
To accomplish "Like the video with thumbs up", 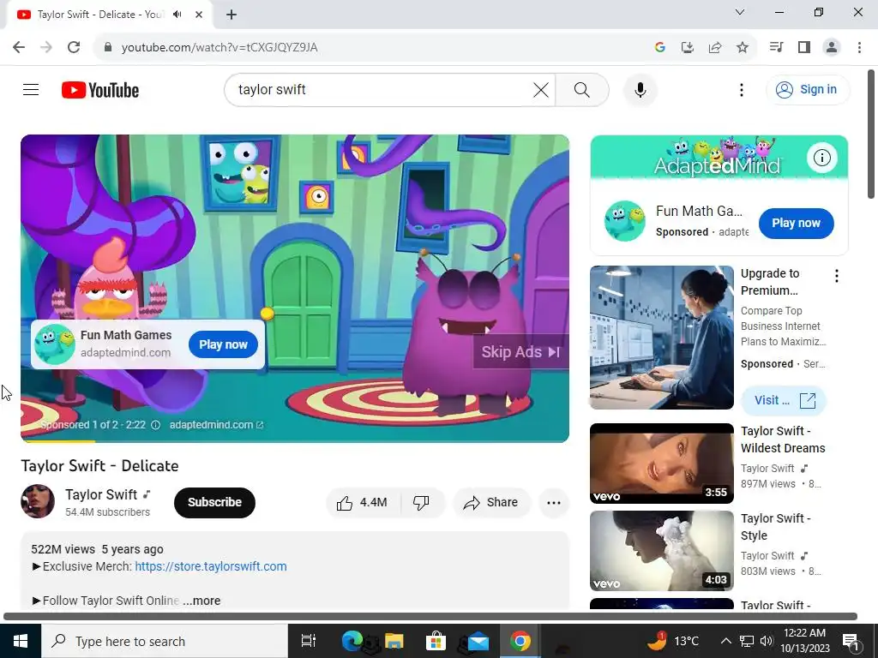I will click(363, 502).
